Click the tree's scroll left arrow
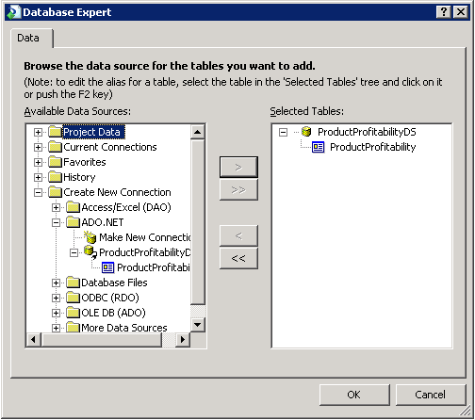 (34, 340)
